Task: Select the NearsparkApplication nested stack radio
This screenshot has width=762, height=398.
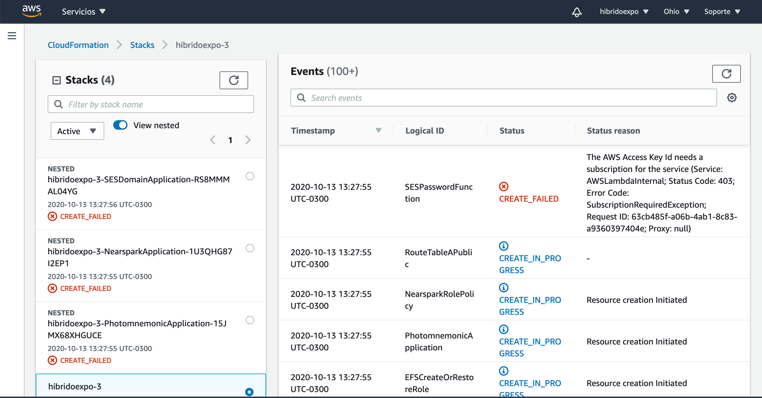Action: 250,248
